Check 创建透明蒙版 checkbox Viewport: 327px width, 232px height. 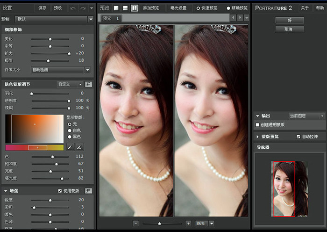click(257, 125)
